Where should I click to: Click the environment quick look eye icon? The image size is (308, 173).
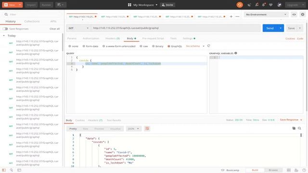click(294, 14)
